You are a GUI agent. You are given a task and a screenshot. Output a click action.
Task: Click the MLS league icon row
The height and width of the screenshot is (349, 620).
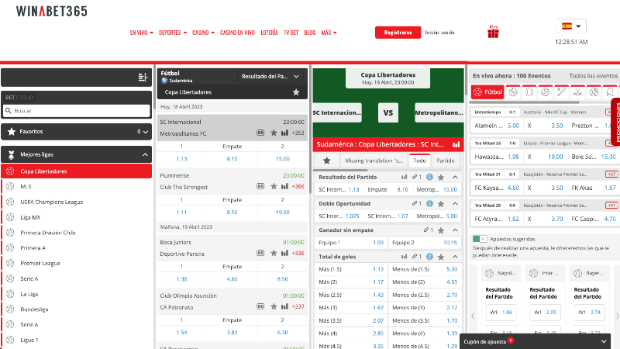pyautogui.click(x=77, y=186)
